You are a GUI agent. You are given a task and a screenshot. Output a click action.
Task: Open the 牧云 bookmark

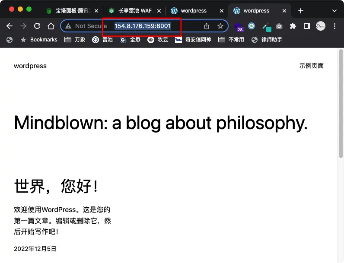(158, 40)
